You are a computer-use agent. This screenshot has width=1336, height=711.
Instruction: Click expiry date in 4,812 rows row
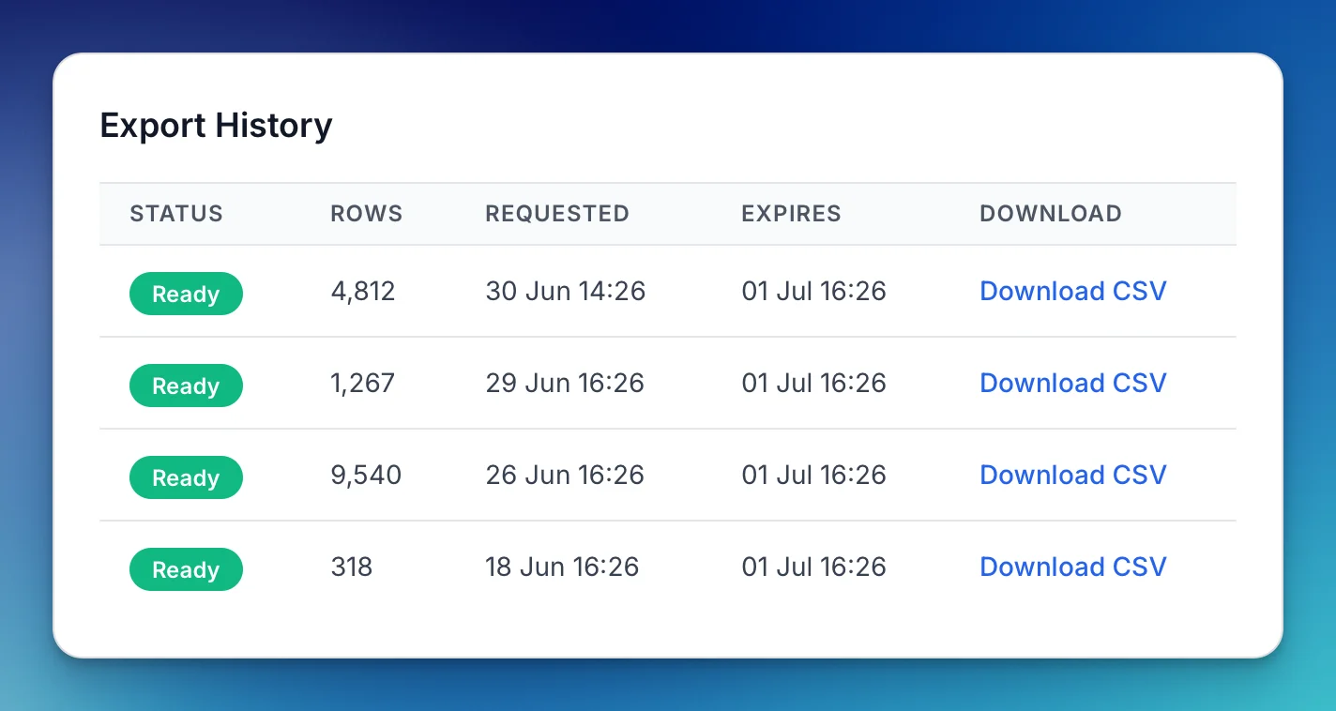coord(813,291)
